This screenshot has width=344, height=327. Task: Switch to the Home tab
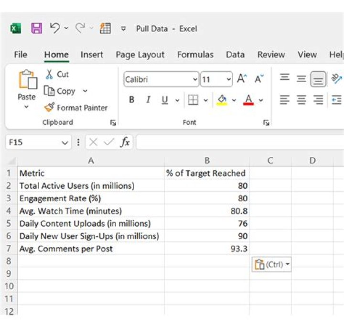pos(56,54)
